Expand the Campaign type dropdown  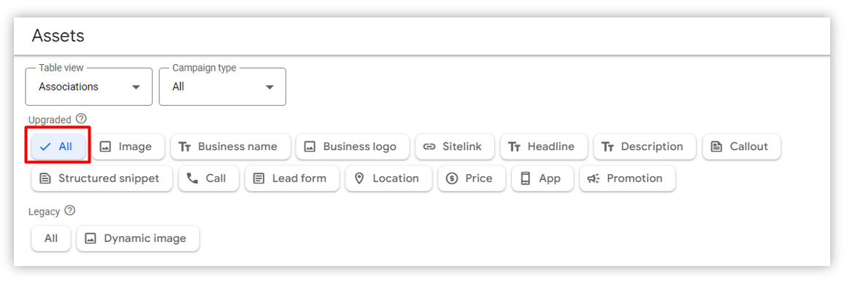pyautogui.click(x=223, y=87)
